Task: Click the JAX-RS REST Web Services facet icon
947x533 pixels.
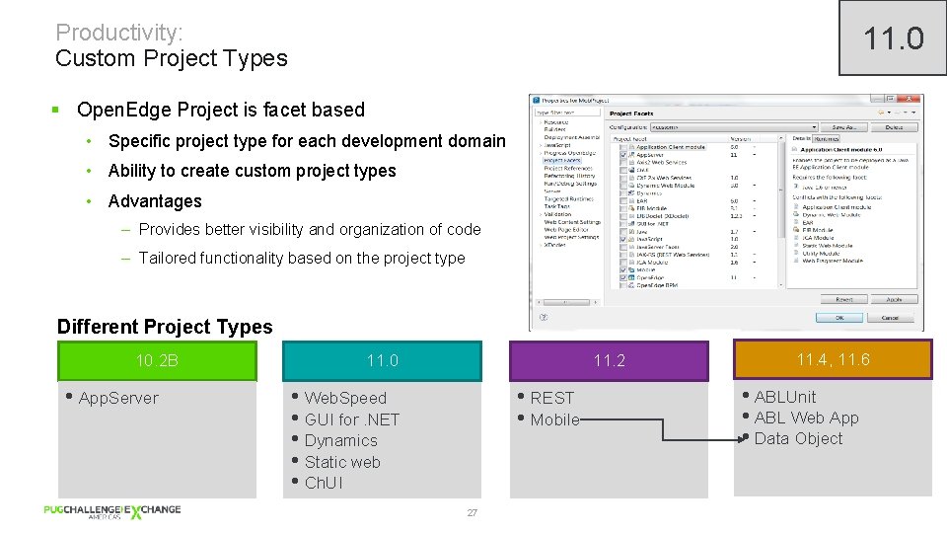Action: pyautogui.click(x=631, y=255)
